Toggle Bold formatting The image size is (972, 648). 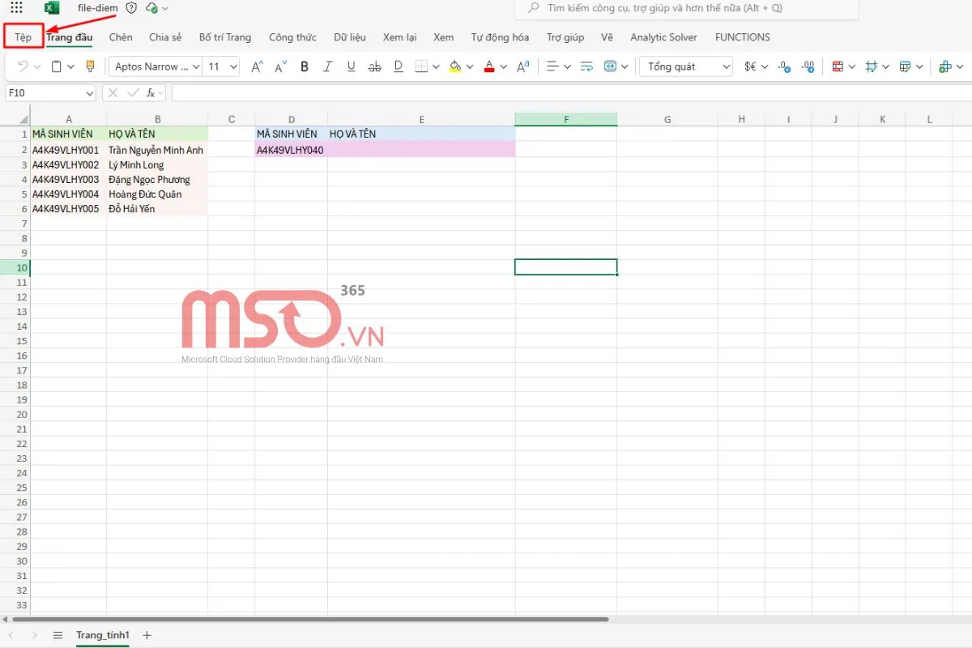pos(305,66)
